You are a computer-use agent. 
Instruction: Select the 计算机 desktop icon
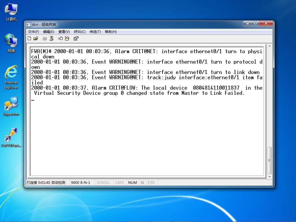point(11,12)
